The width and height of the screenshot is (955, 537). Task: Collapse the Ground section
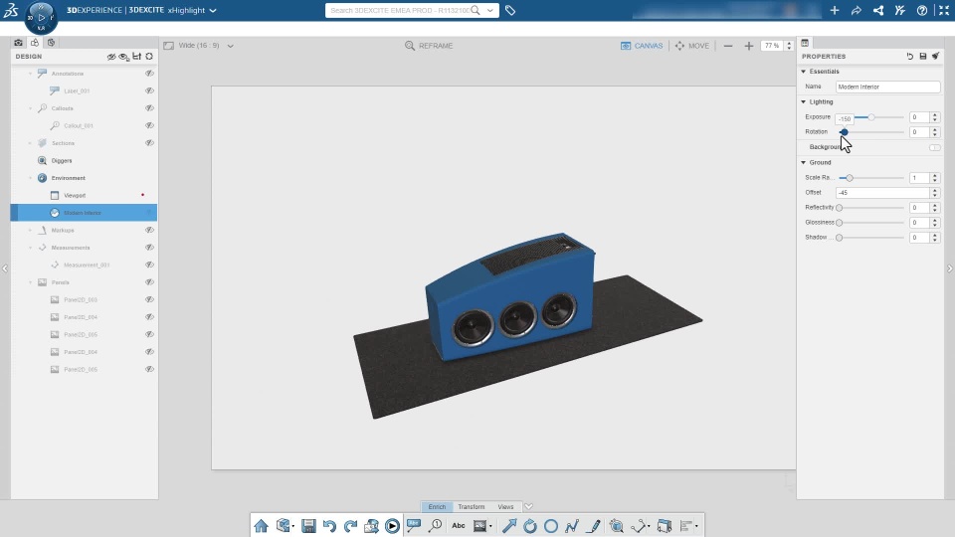click(x=804, y=162)
